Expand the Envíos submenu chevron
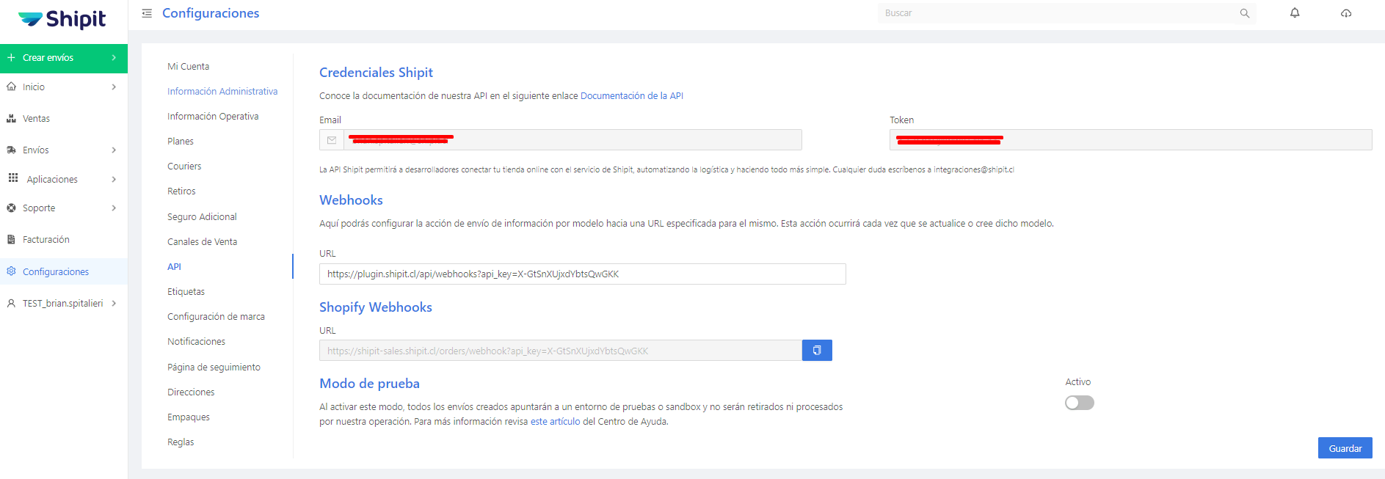The image size is (1385, 479). click(114, 150)
